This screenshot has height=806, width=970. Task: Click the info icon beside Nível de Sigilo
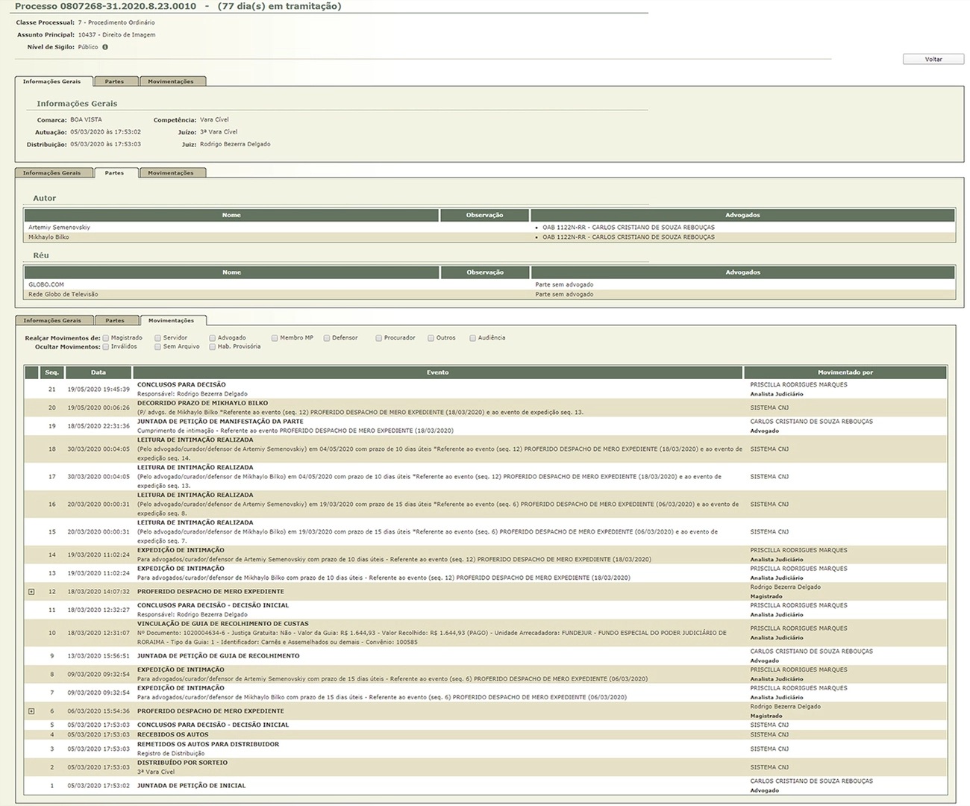coord(105,47)
